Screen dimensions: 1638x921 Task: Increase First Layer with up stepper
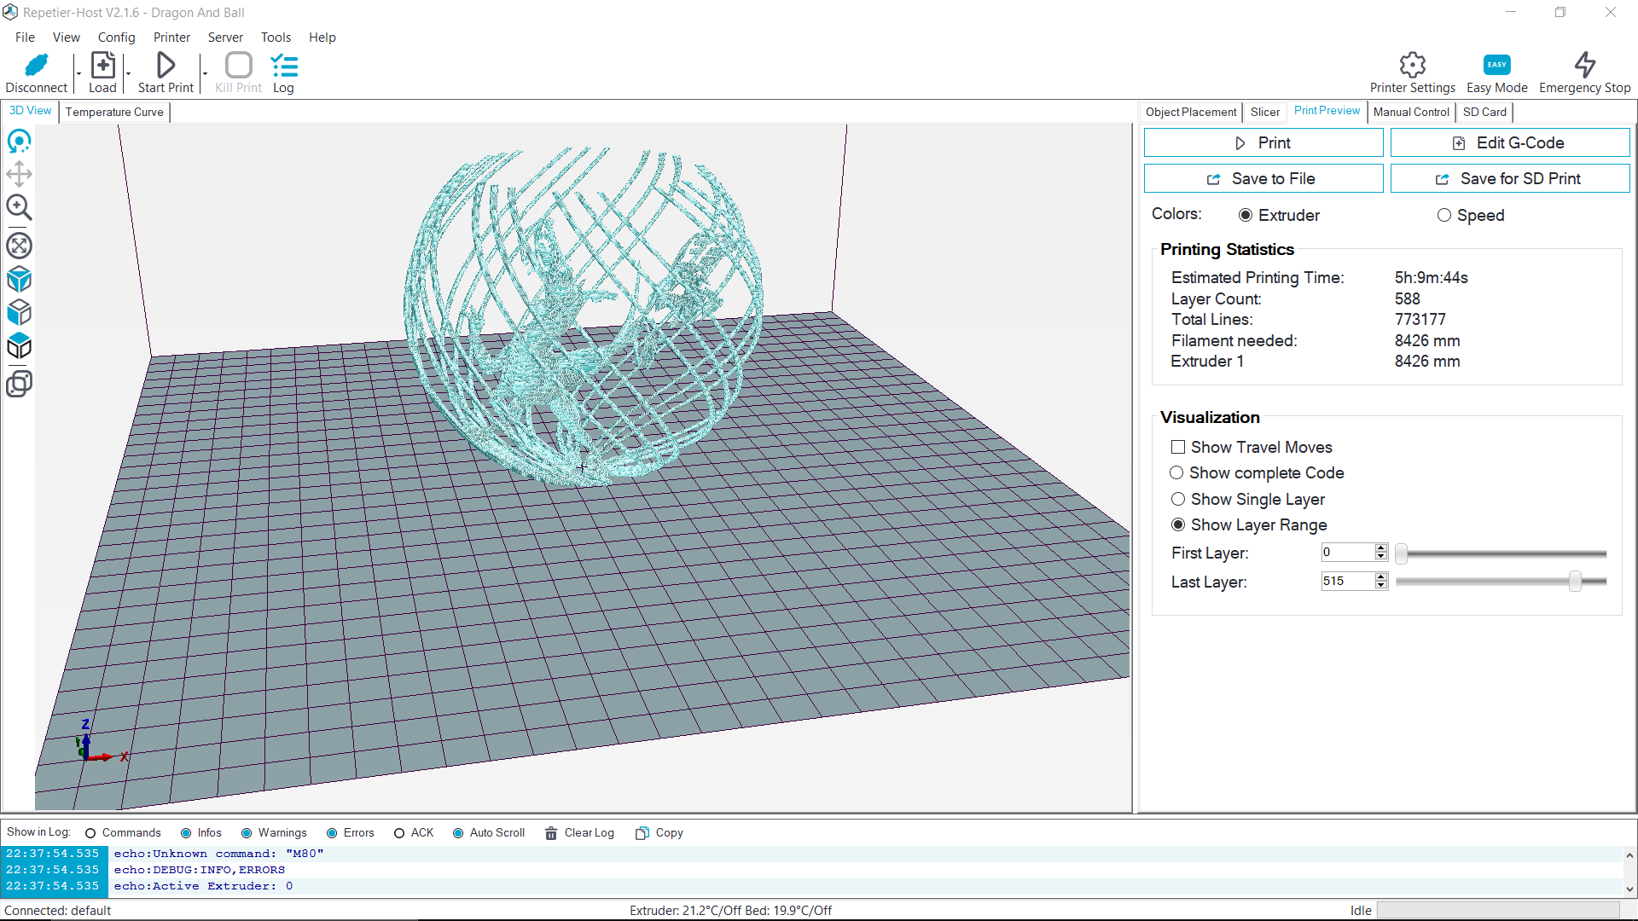tap(1380, 547)
